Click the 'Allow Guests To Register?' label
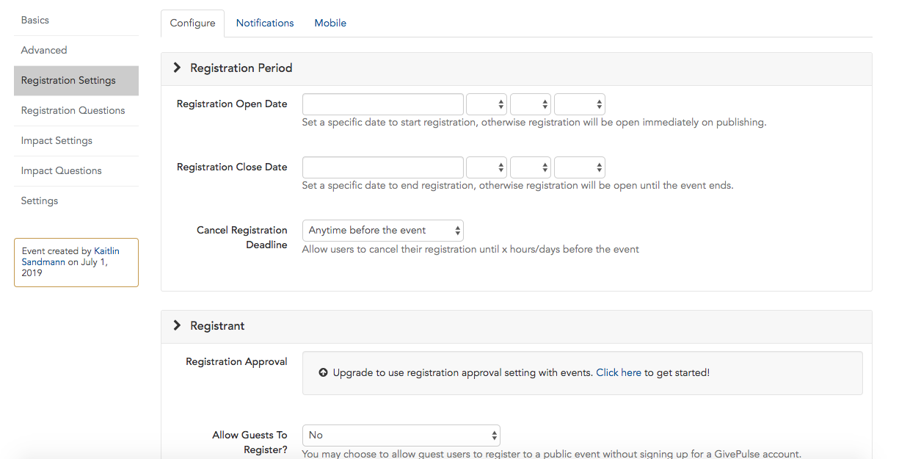 (250, 442)
